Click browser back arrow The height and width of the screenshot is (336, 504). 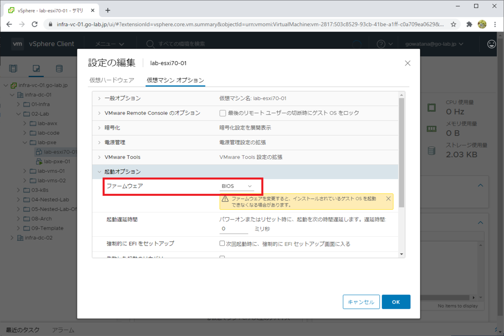coord(9,24)
